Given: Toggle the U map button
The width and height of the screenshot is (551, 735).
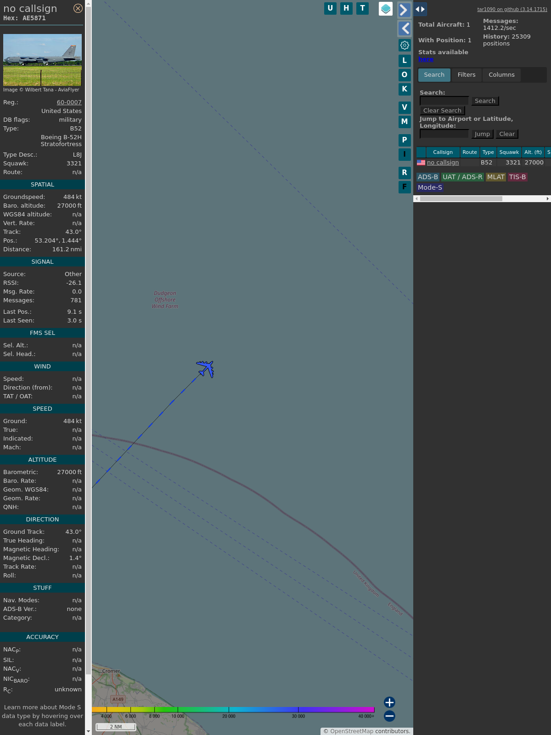Looking at the screenshot, I should [x=330, y=8].
